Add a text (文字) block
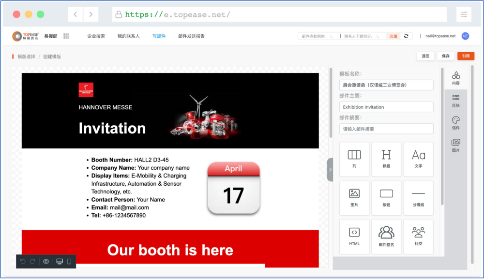Viewport: 484px width, 279px height. coord(418,159)
